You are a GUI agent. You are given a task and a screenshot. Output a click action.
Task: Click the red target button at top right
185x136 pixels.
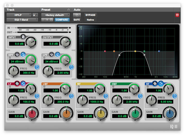tap(177, 15)
